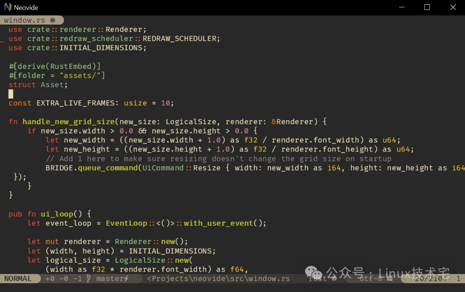Click 'struct Asset;' declaration

point(38,85)
